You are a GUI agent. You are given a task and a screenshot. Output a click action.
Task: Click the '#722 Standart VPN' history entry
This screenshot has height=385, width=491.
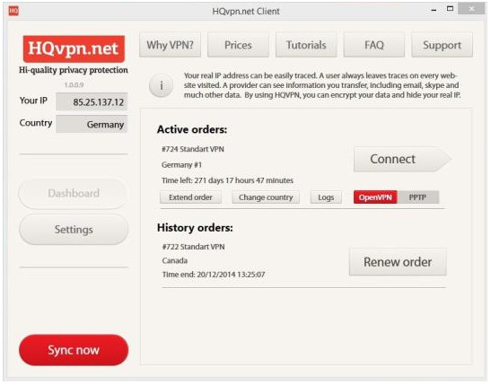[193, 247]
